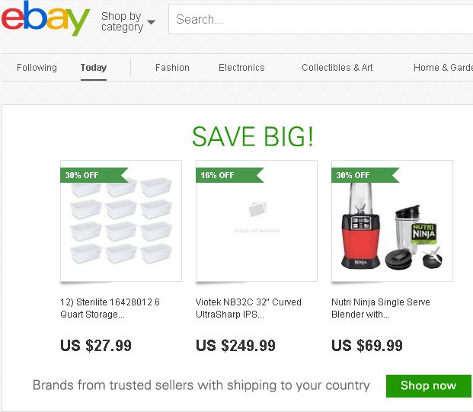Open the Nutri Ninja Single Serve Blender link
The height and width of the screenshot is (412, 473).
pos(380,308)
